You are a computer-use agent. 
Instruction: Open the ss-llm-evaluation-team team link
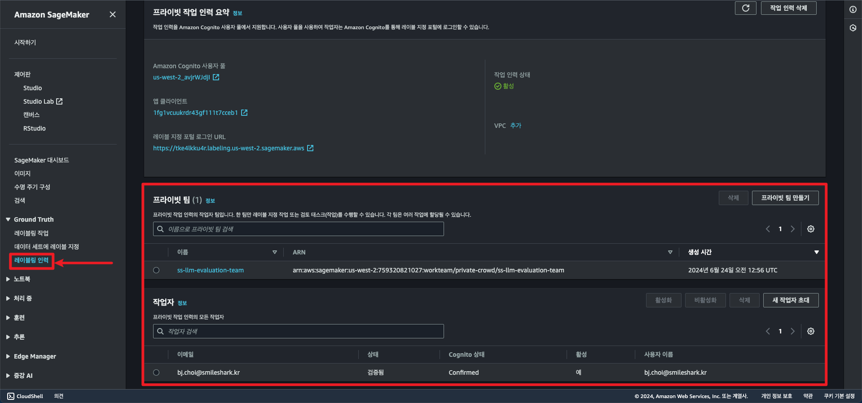pyautogui.click(x=211, y=270)
